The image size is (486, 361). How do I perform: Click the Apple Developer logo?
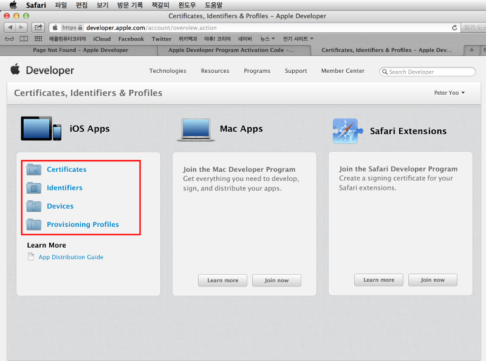click(x=42, y=70)
